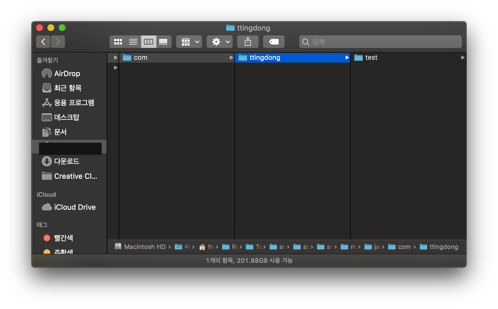Go forward with the right chevron button

58,42
